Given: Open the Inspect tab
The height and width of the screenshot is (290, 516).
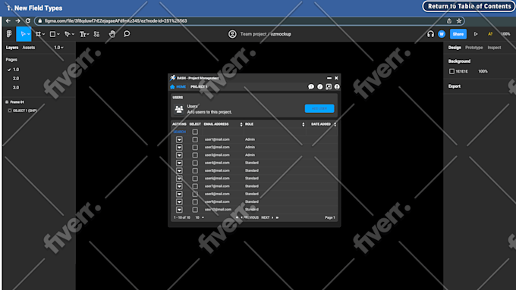Looking at the screenshot, I should pyautogui.click(x=494, y=48).
